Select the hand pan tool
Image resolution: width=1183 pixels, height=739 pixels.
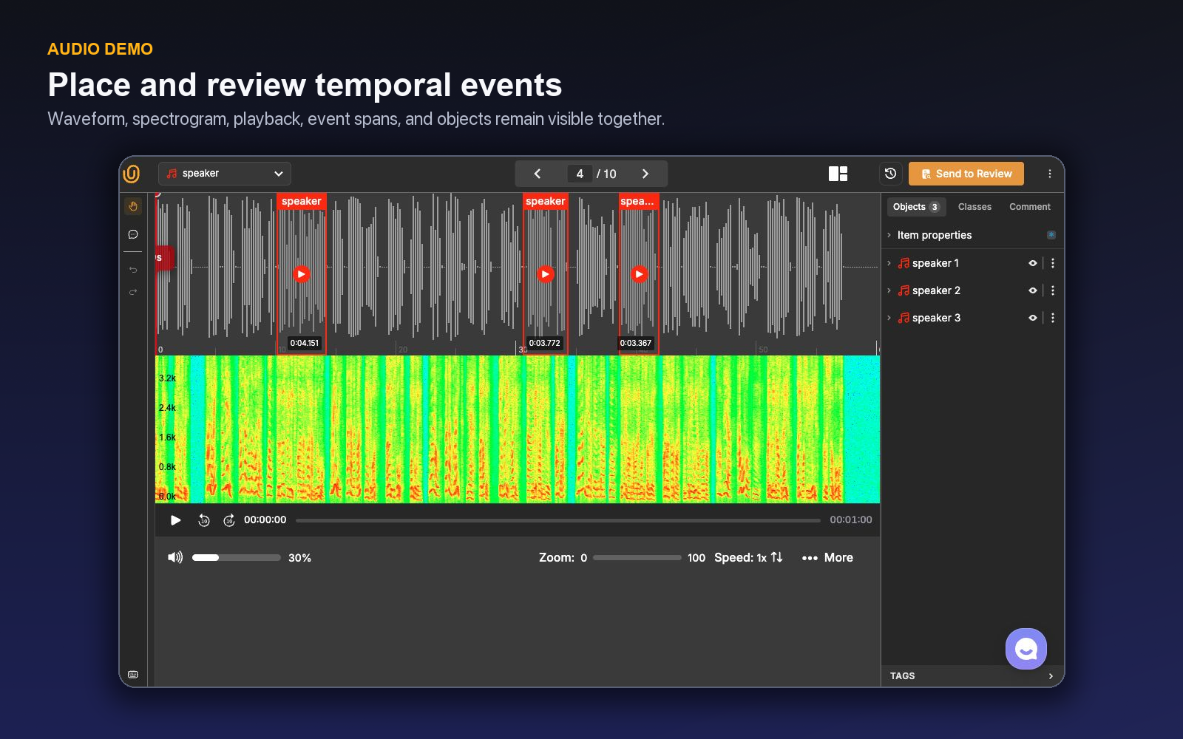[133, 206]
